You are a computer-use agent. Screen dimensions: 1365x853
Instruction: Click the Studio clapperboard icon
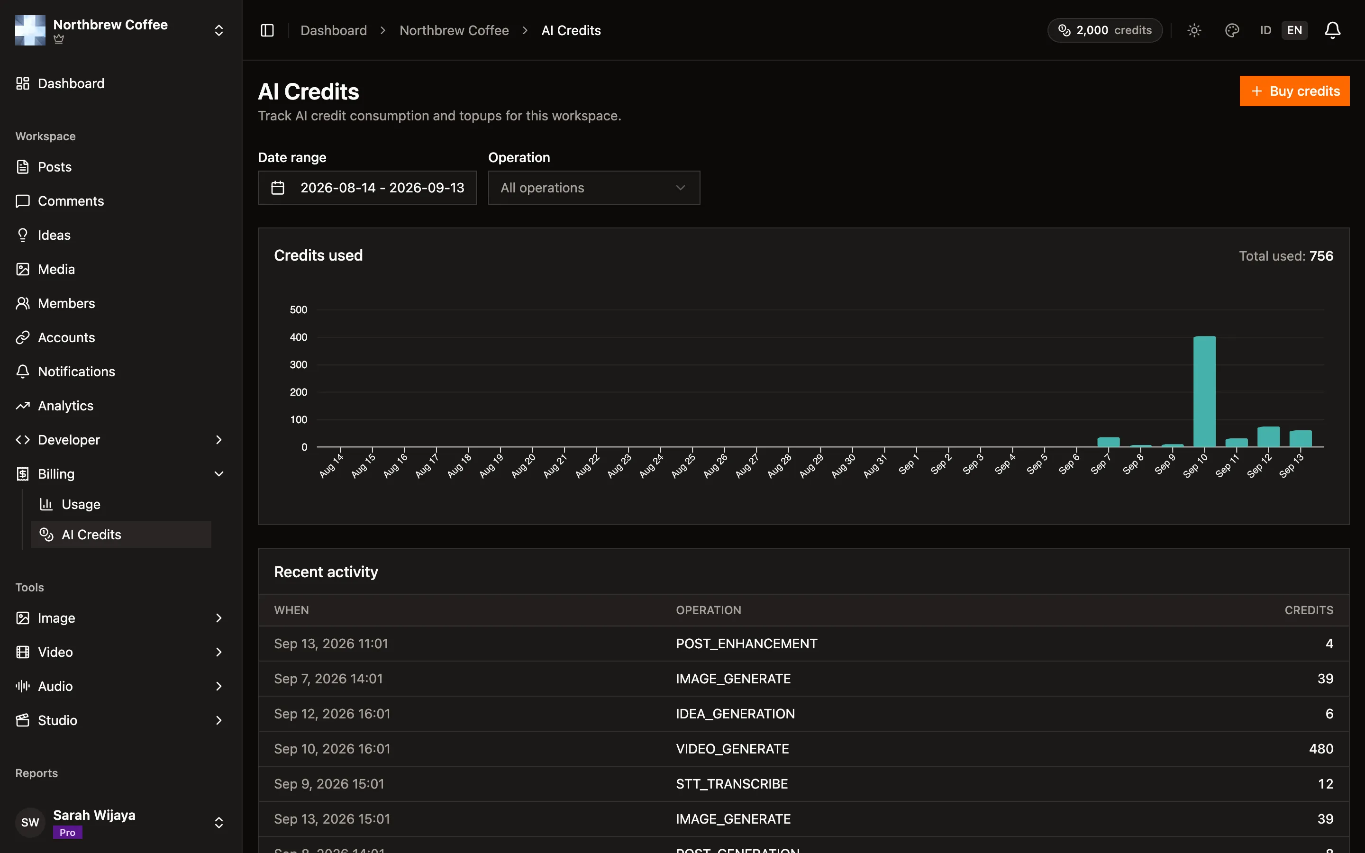pos(23,720)
